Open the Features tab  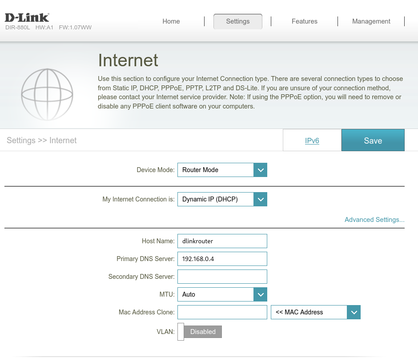[304, 21]
